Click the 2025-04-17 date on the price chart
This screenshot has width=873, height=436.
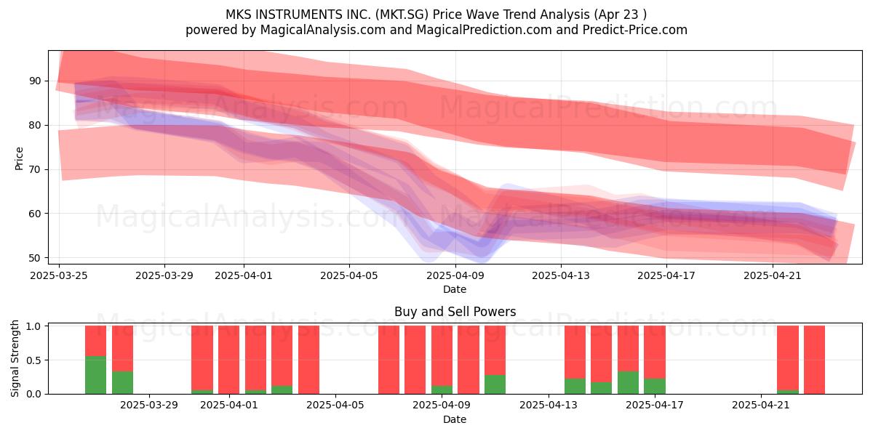pyautogui.click(x=666, y=275)
